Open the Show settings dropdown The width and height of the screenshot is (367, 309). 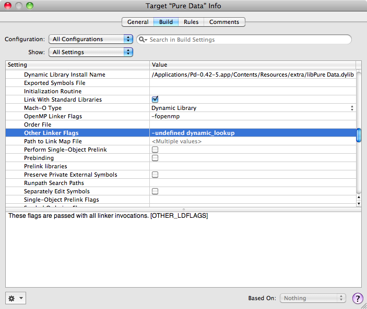[91, 52]
